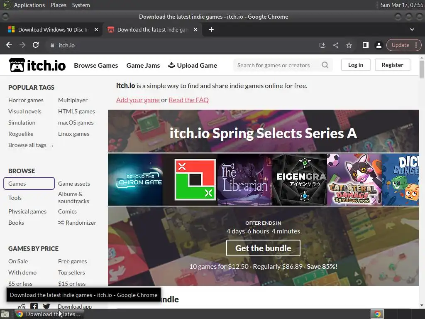425x319 pixels.
Task: Open a new tab with the plus icon
Action: 211,29
